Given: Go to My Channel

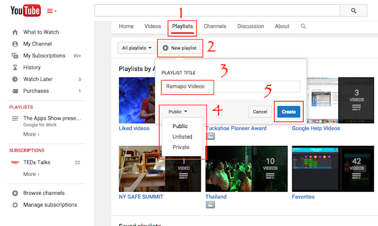Looking at the screenshot, I should (x=37, y=44).
